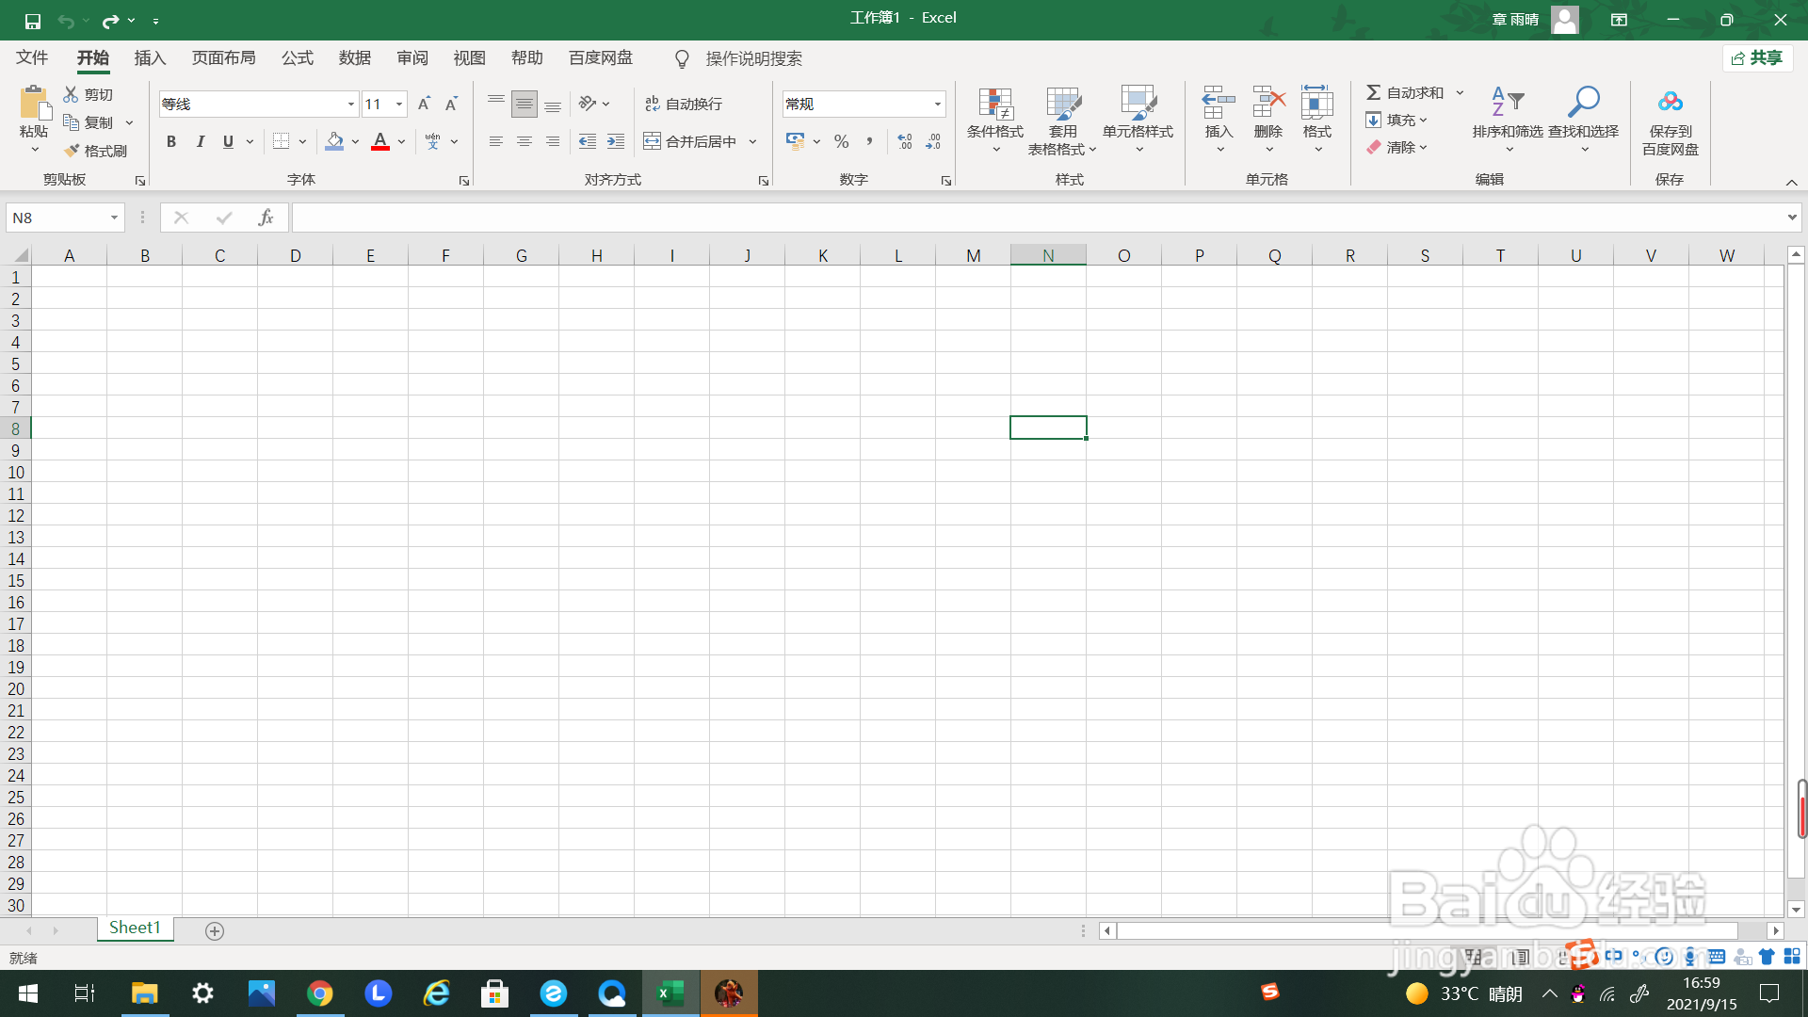Screen dimensions: 1808x1017
Task: Switch to the 插入 ribbon tab
Action: click(x=150, y=58)
